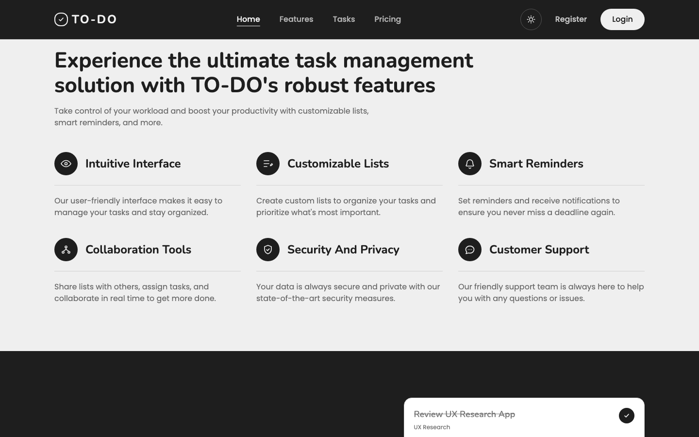Click the TO-DO checkmark logo icon

click(61, 19)
